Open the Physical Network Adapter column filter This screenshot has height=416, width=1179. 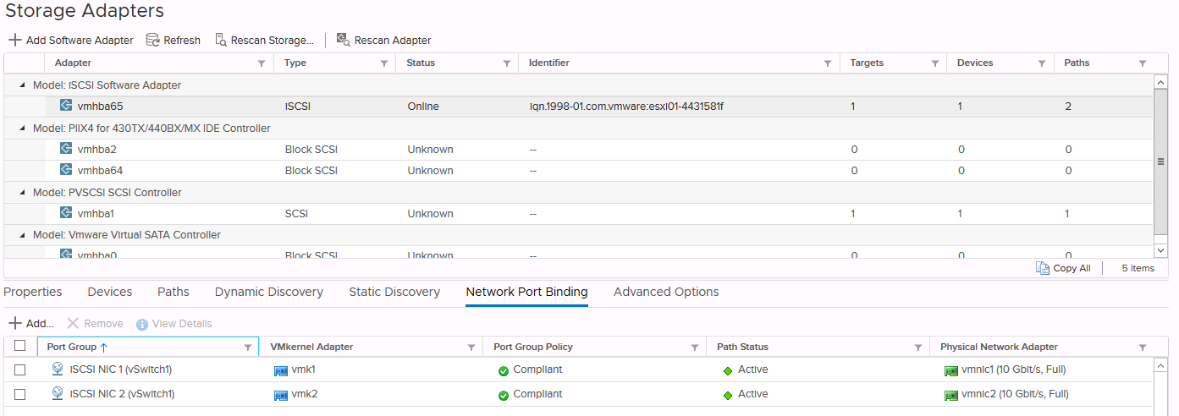point(1143,348)
